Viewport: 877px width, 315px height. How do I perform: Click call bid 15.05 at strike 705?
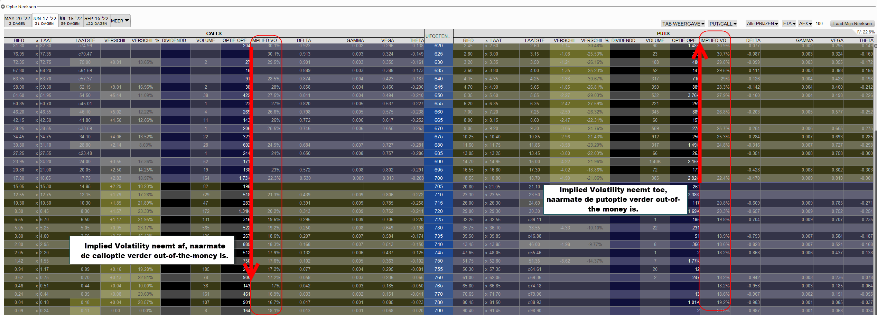(19, 186)
